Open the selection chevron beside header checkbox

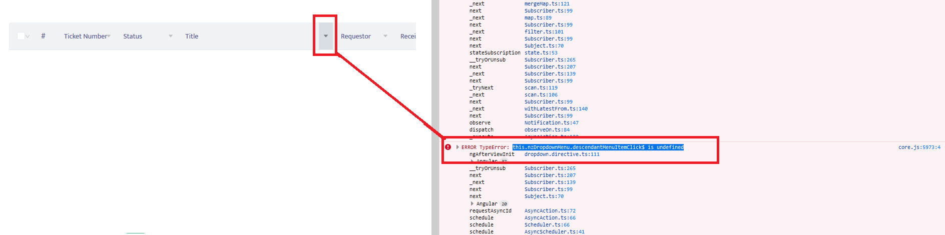pos(28,36)
